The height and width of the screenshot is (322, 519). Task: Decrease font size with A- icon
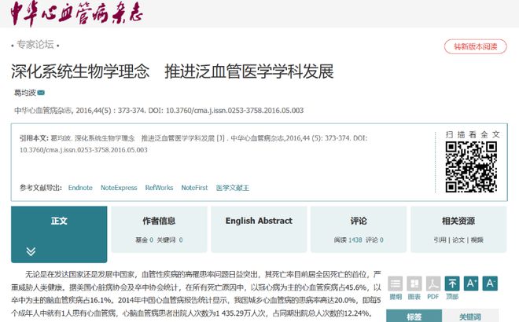(491, 284)
